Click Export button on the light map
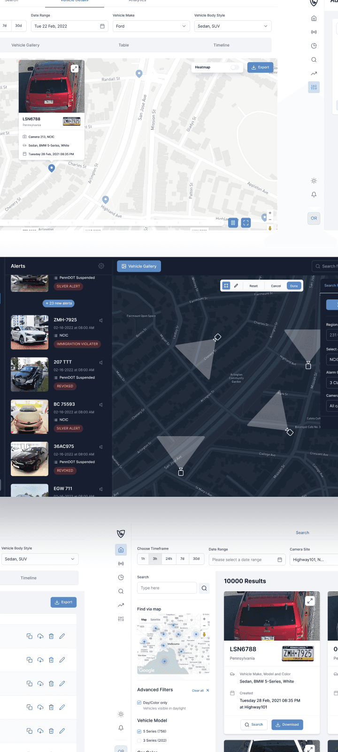This screenshot has height=752, width=338. (x=260, y=67)
